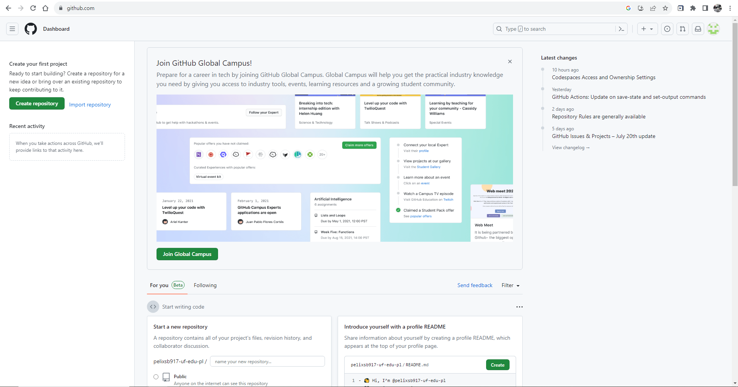
Task: Reload the page
Action: [33, 8]
